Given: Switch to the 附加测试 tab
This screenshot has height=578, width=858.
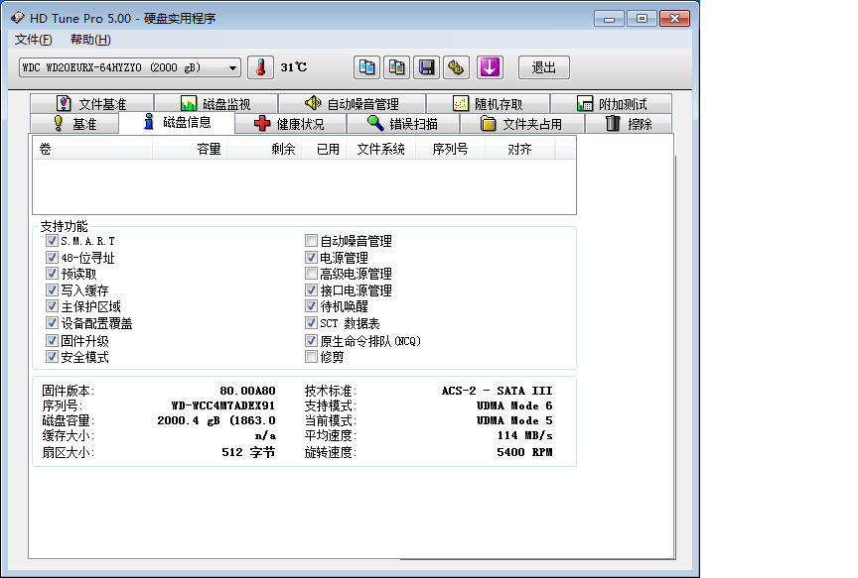Looking at the screenshot, I should click(611, 104).
